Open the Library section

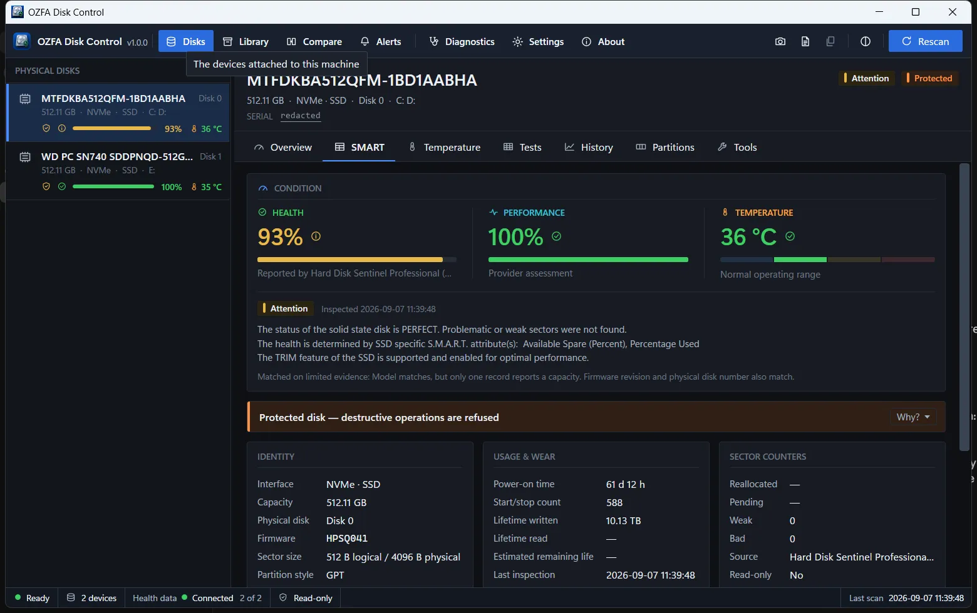246,41
